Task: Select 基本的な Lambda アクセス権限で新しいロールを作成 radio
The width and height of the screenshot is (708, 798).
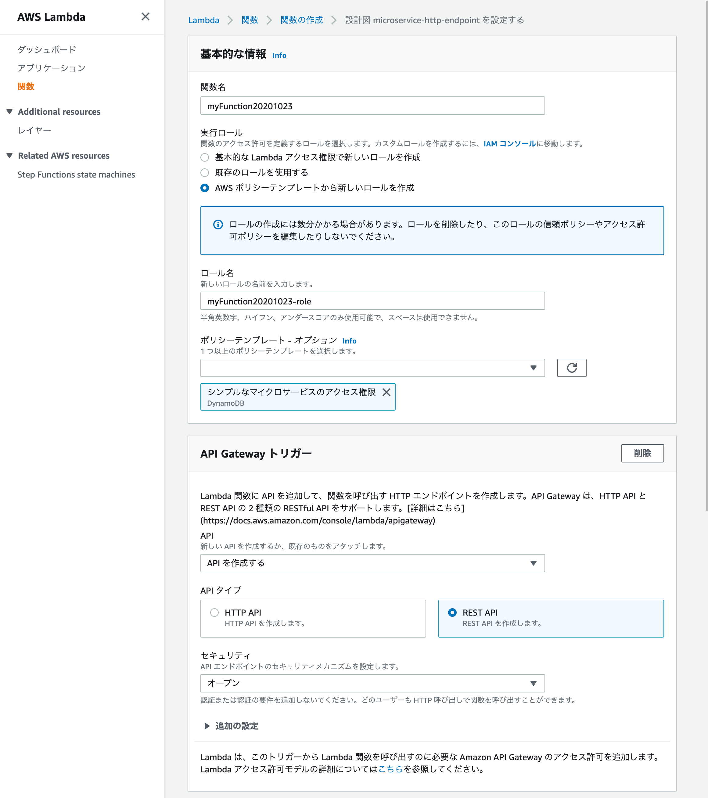Action: (204, 157)
